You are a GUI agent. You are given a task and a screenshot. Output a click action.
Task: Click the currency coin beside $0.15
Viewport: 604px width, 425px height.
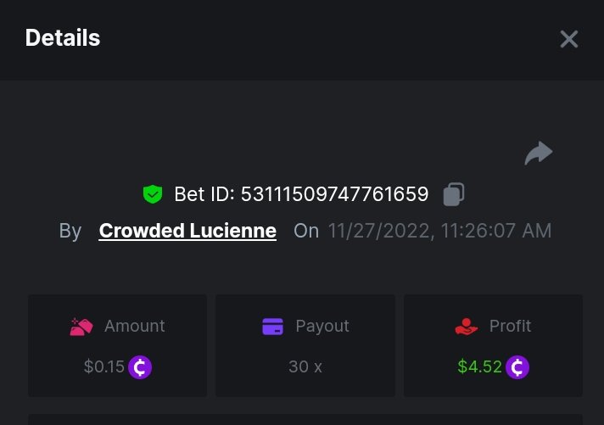point(140,367)
